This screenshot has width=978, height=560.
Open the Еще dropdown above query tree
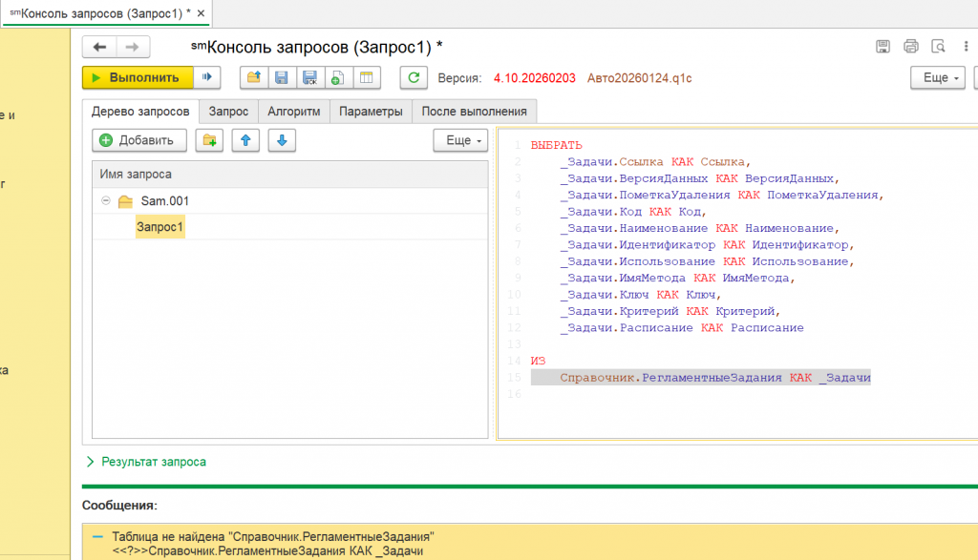460,140
